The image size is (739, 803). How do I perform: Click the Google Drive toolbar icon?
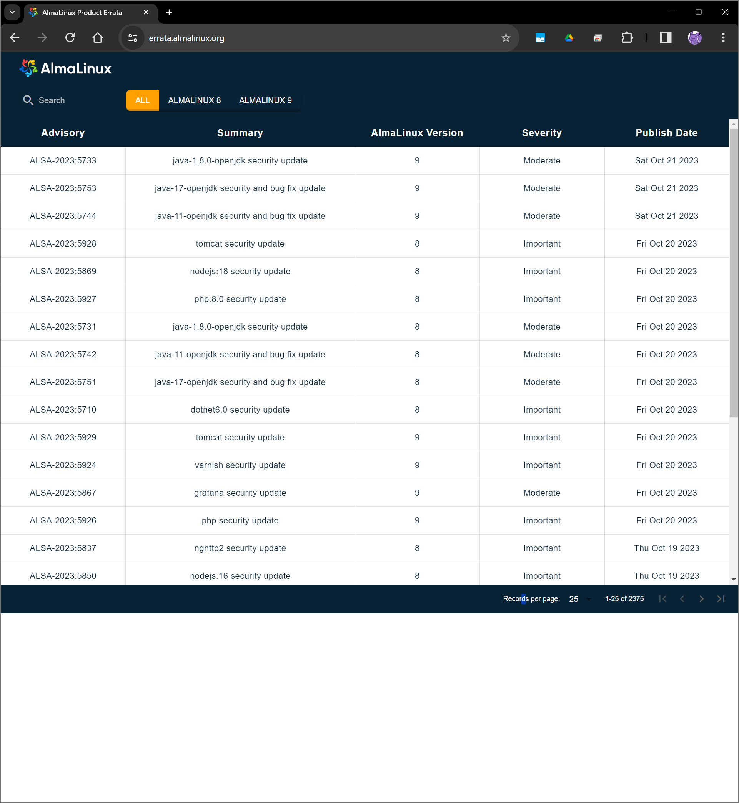point(569,38)
